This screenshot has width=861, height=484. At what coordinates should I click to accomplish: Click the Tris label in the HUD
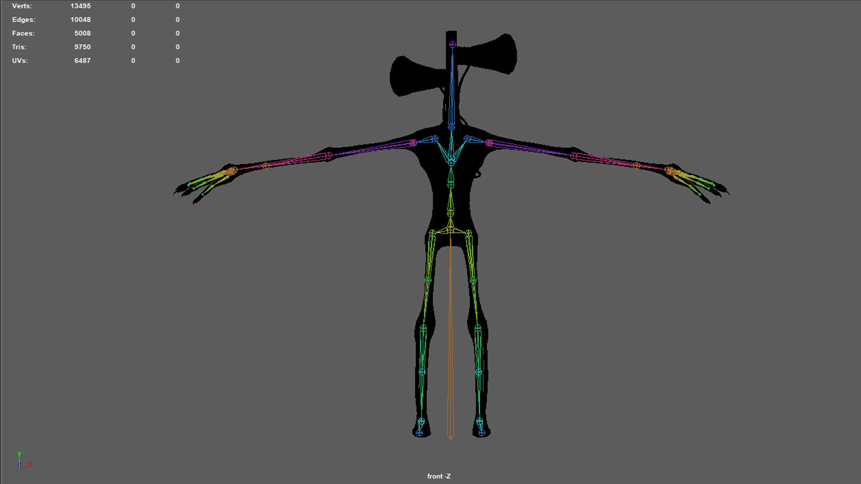pos(19,47)
